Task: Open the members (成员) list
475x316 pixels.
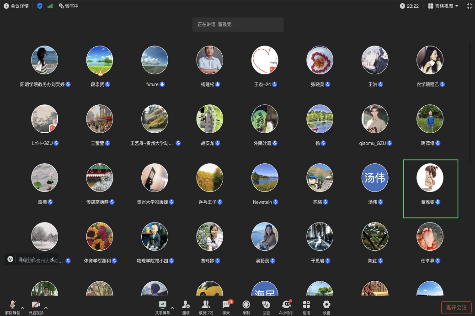Action: (x=206, y=305)
